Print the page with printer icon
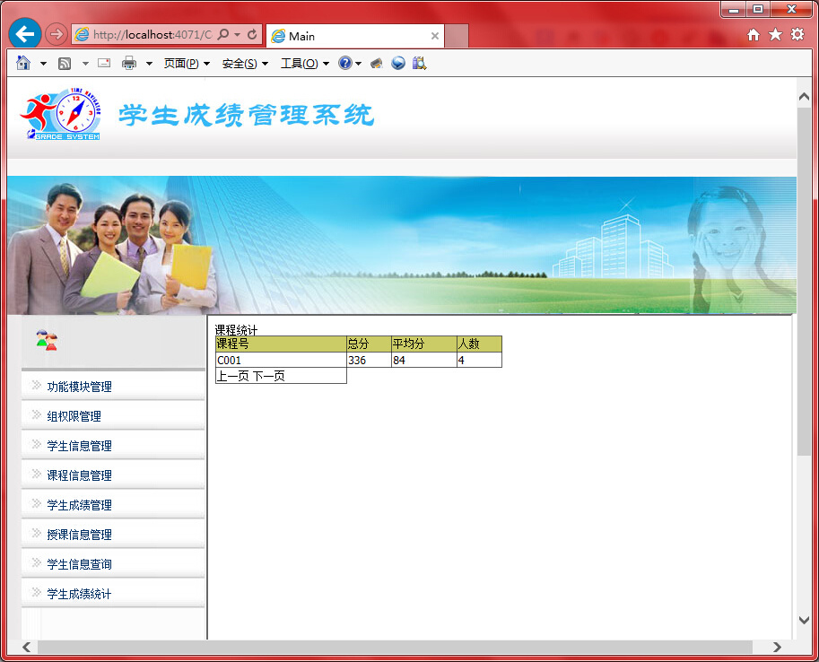The width and height of the screenshot is (819, 662). click(129, 63)
